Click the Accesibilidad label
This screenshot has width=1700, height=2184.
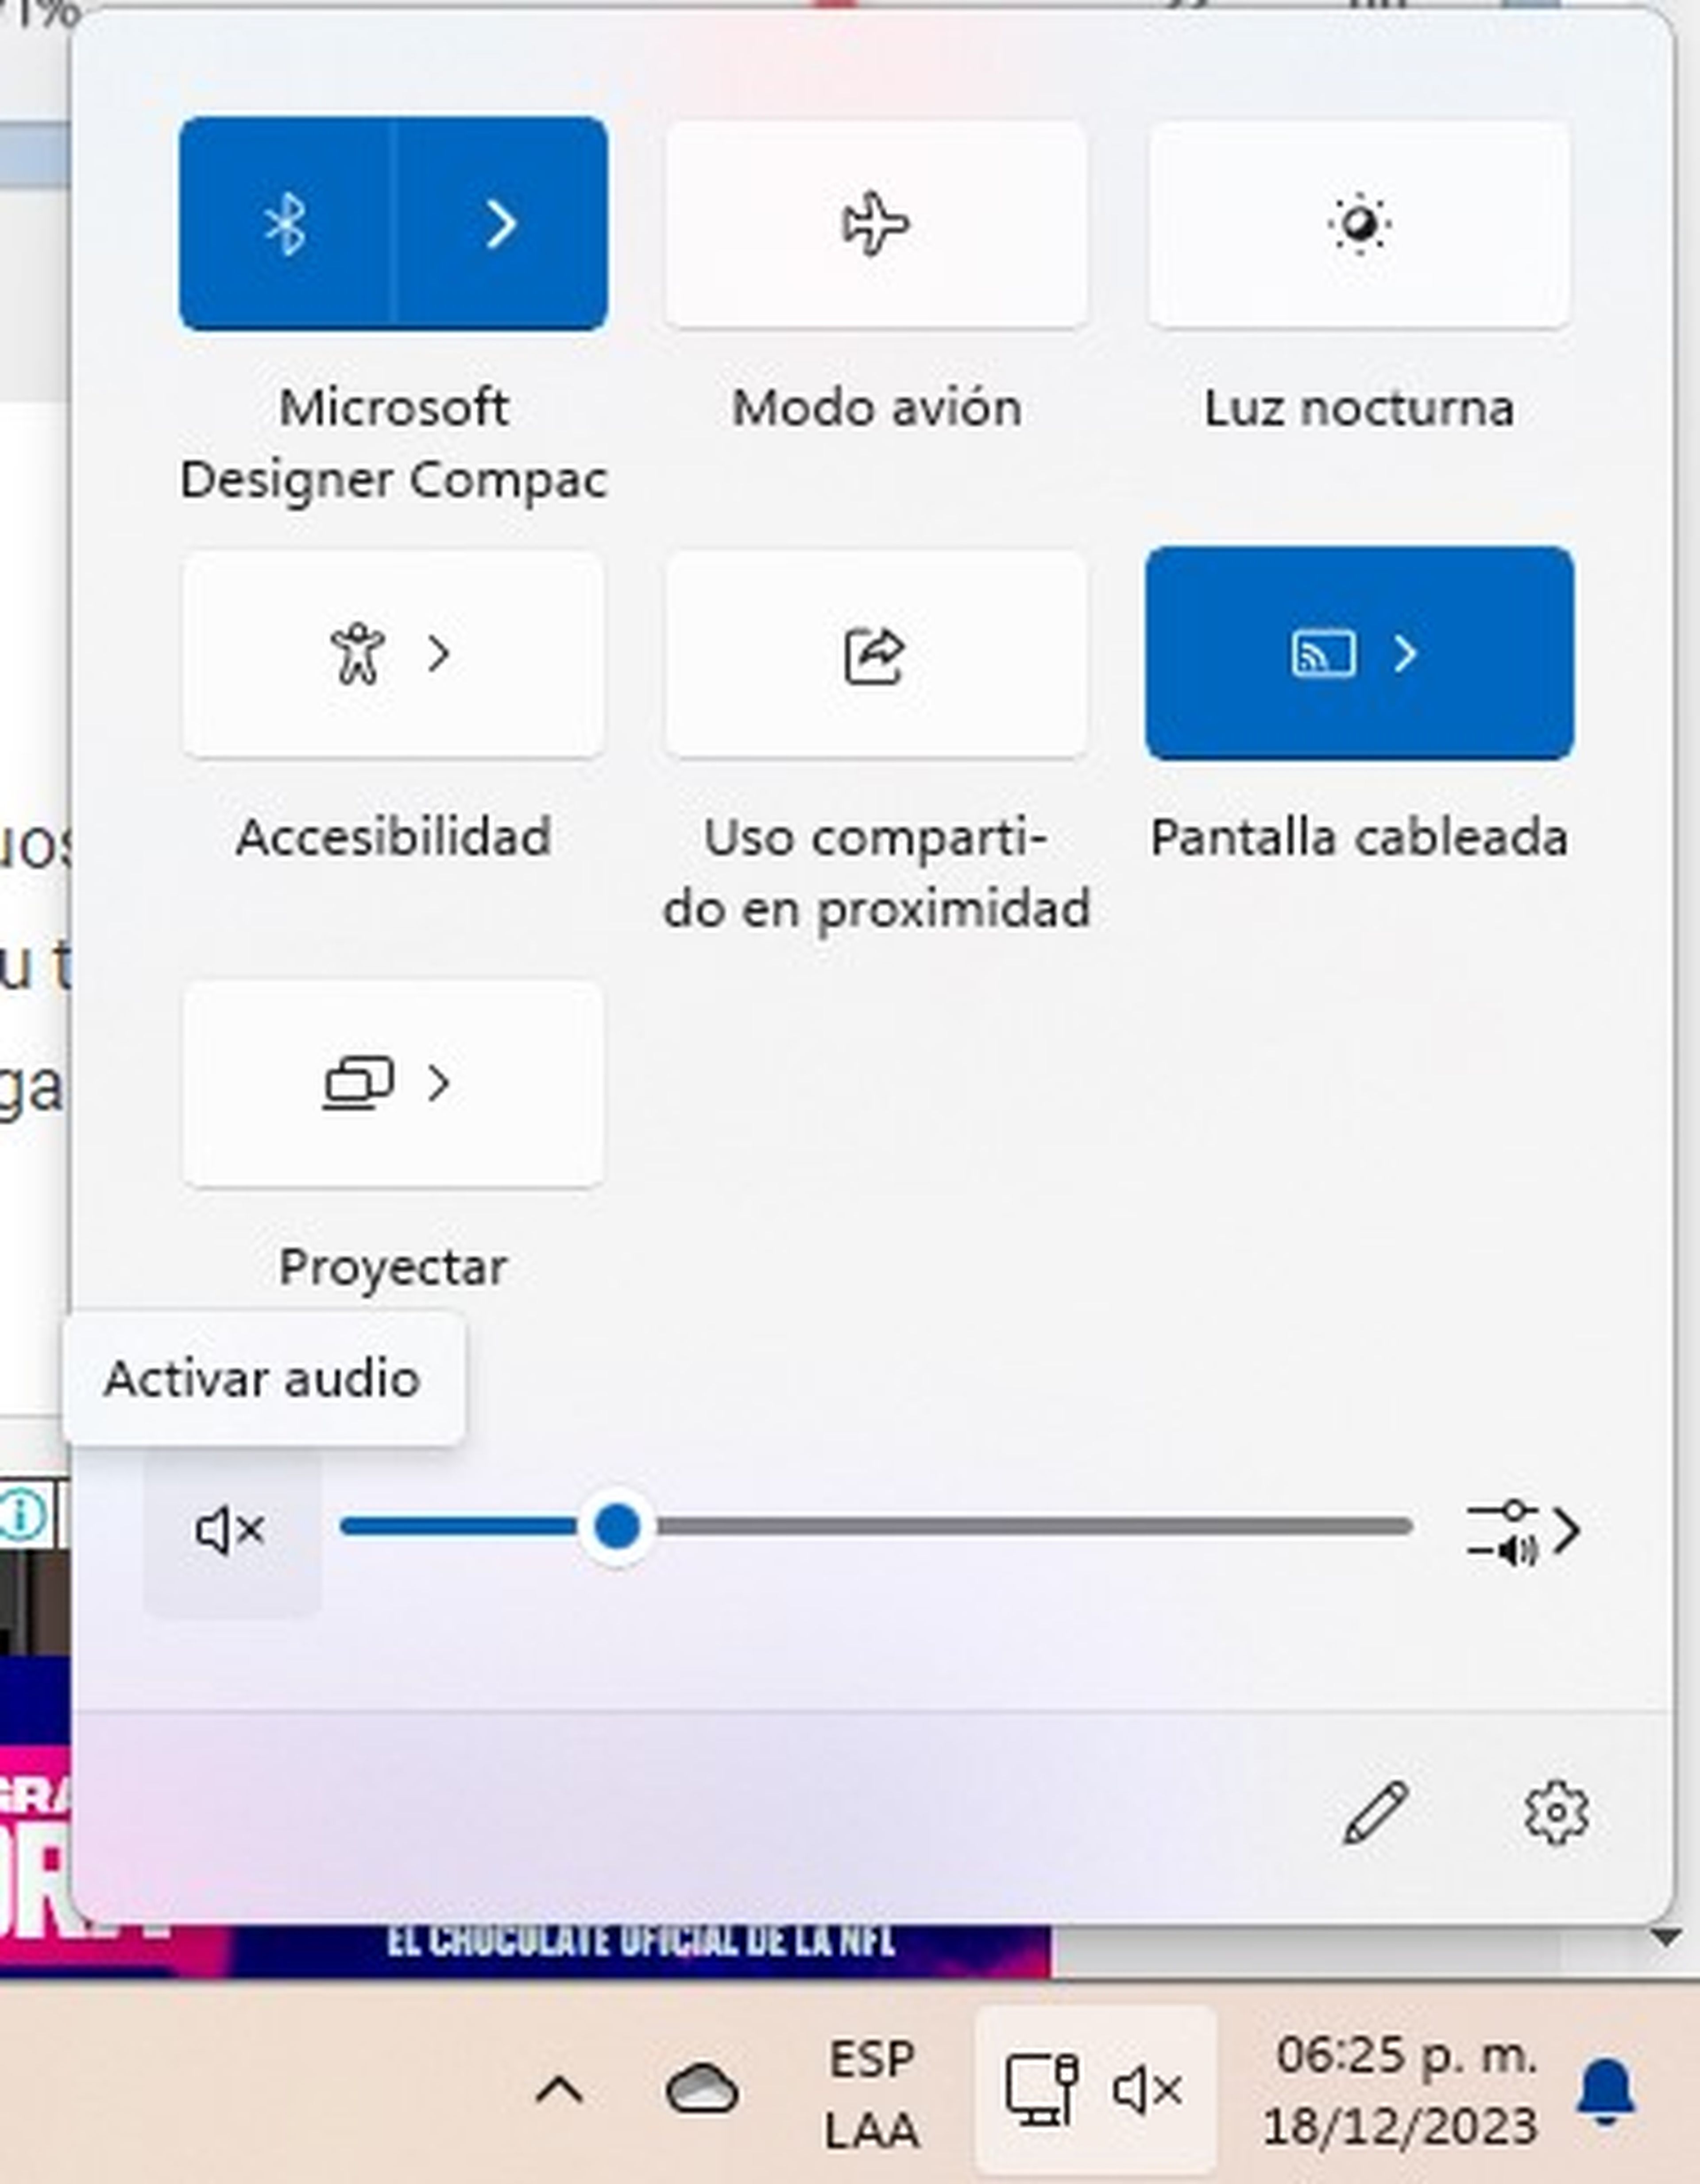tap(393, 837)
